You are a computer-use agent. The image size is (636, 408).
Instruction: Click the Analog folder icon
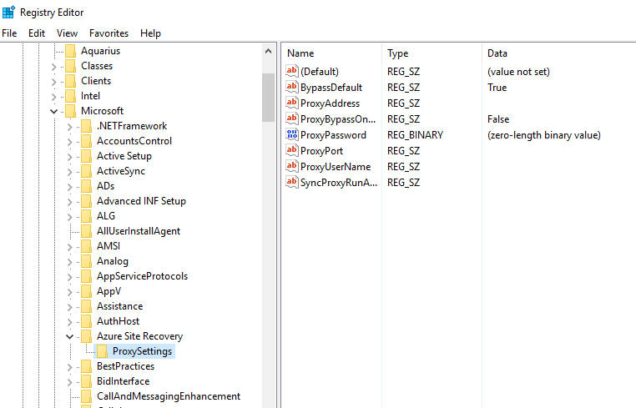pos(87,261)
